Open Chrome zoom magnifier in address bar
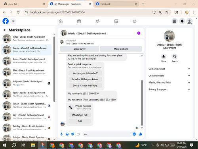 pyautogui.click(x=160, y=12)
